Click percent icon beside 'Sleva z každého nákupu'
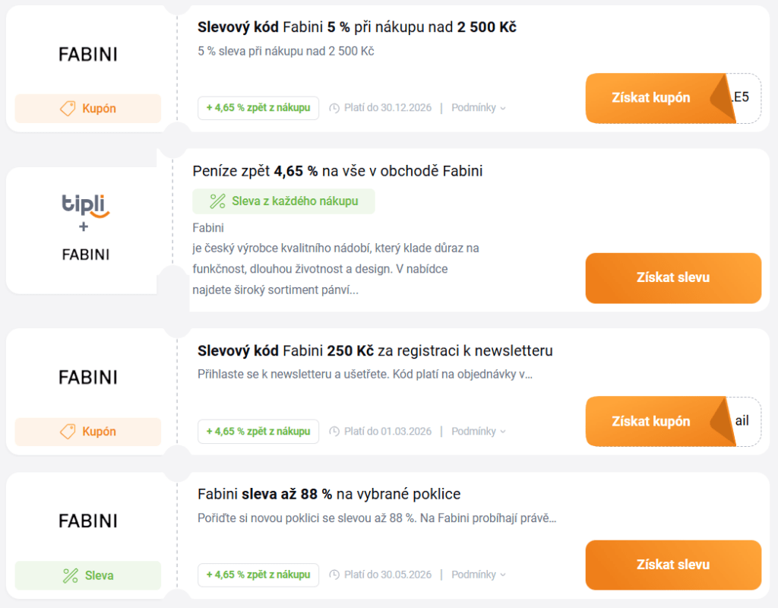 pyautogui.click(x=217, y=201)
